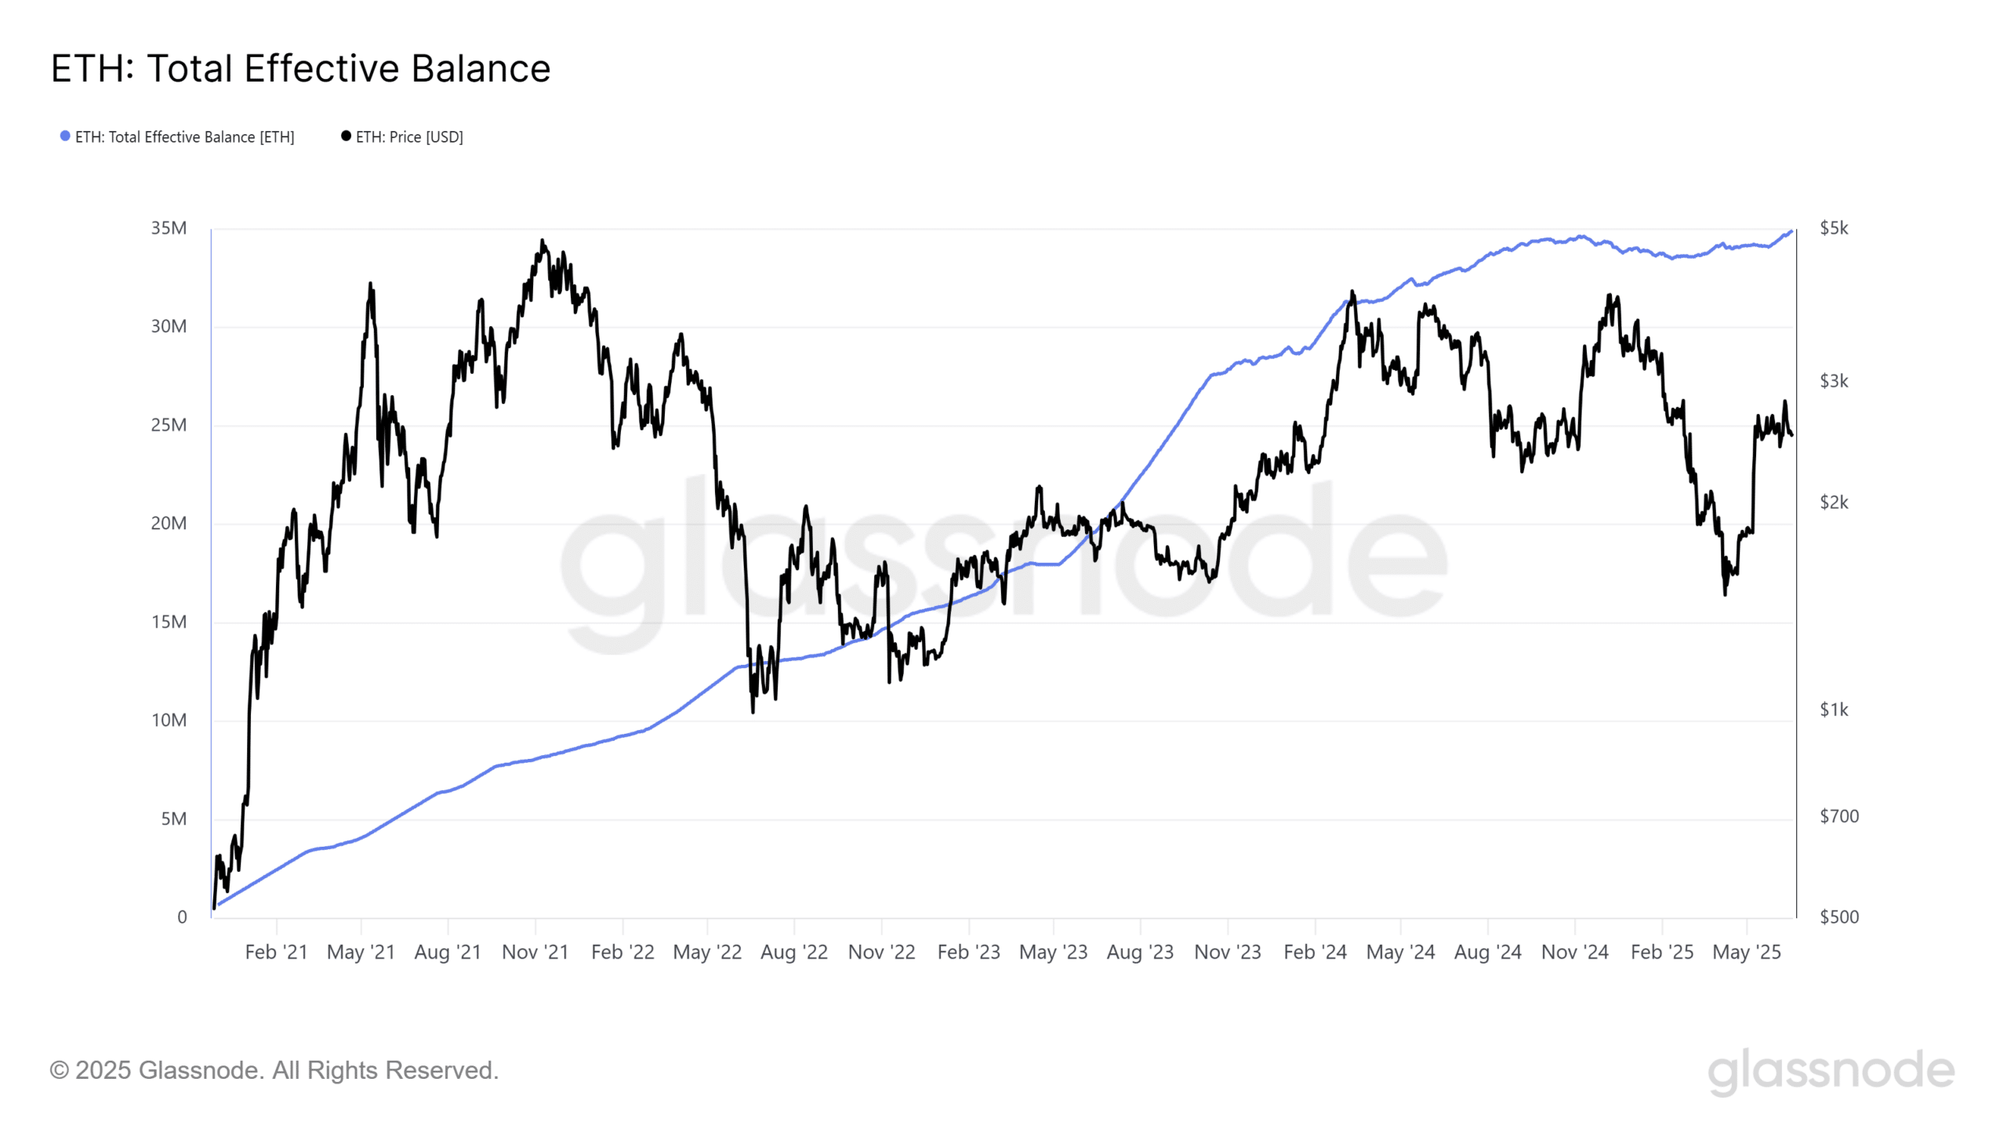This screenshot has height=1129, width=2007.
Task: Click the $700 right axis label
Action: point(1838,816)
